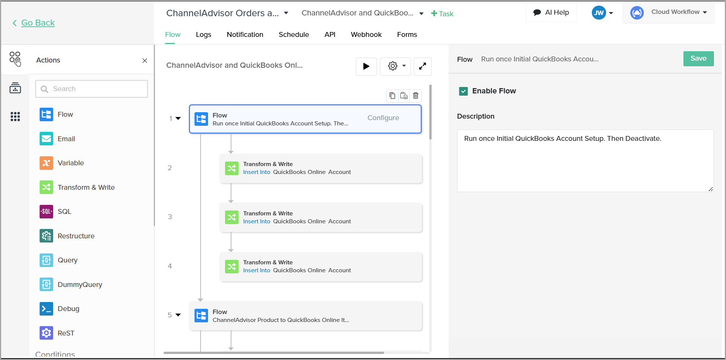Select the Restructure action icon
Image resolution: width=726 pixels, height=360 pixels.
coord(46,236)
